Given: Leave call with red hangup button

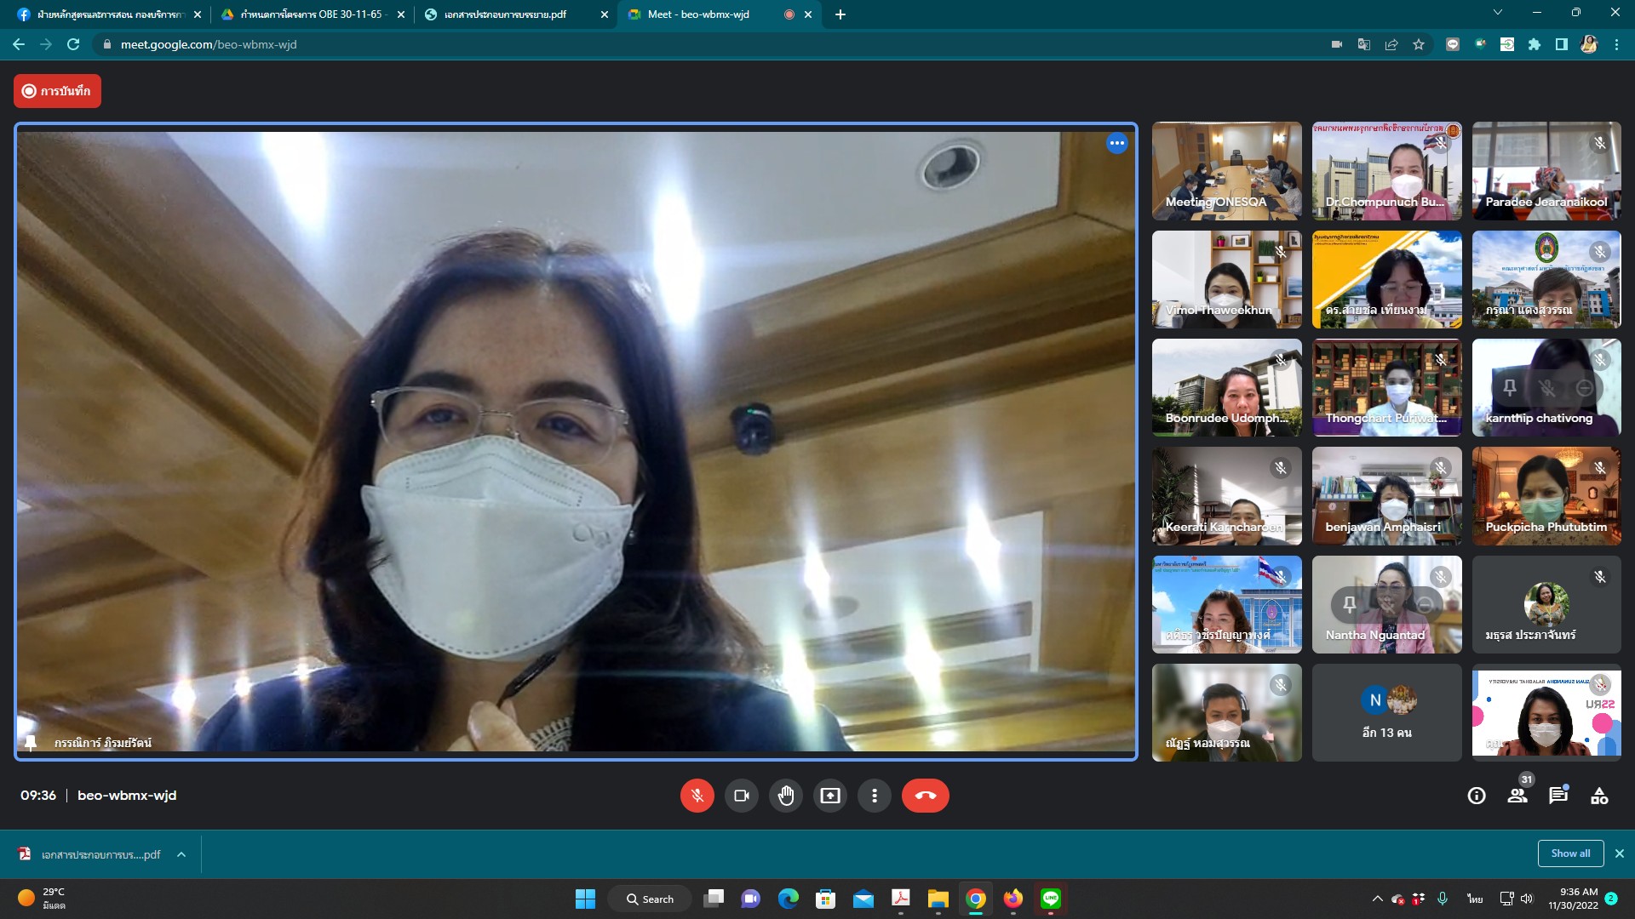Looking at the screenshot, I should [x=925, y=796].
